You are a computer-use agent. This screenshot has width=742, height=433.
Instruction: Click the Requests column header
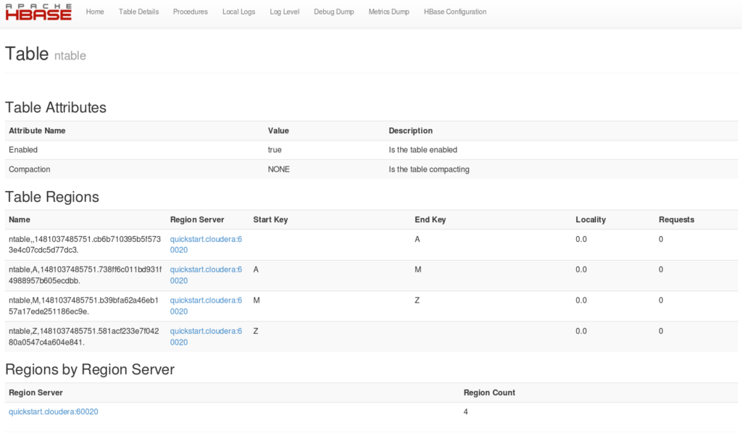click(x=676, y=220)
